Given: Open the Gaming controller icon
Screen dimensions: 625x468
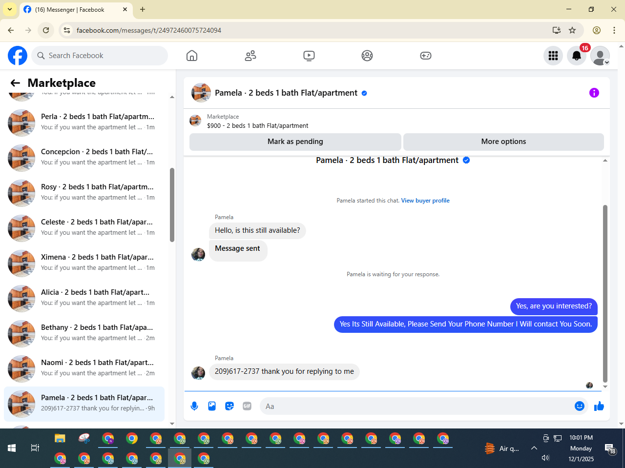Looking at the screenshot, I should coord(426,56).
